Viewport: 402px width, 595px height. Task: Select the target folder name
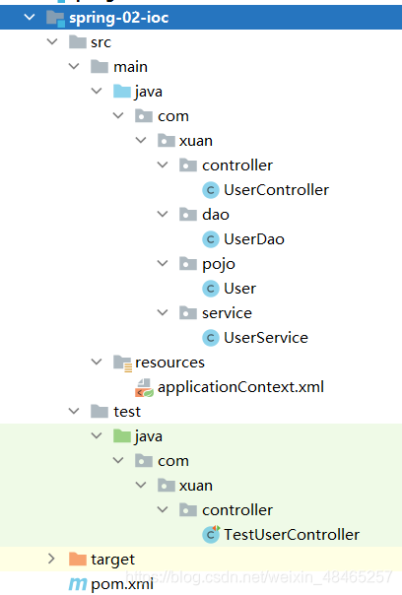tap(112, 560)
